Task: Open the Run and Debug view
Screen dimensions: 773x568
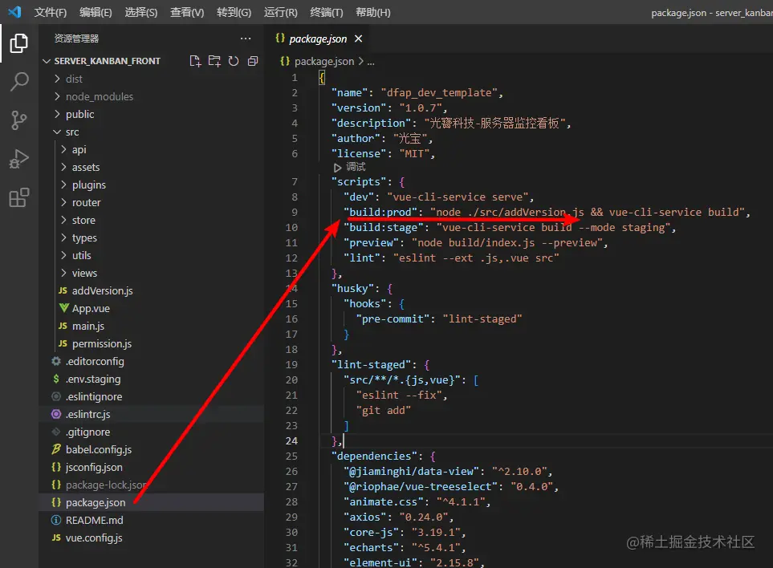Action: [x=18, y=159]
